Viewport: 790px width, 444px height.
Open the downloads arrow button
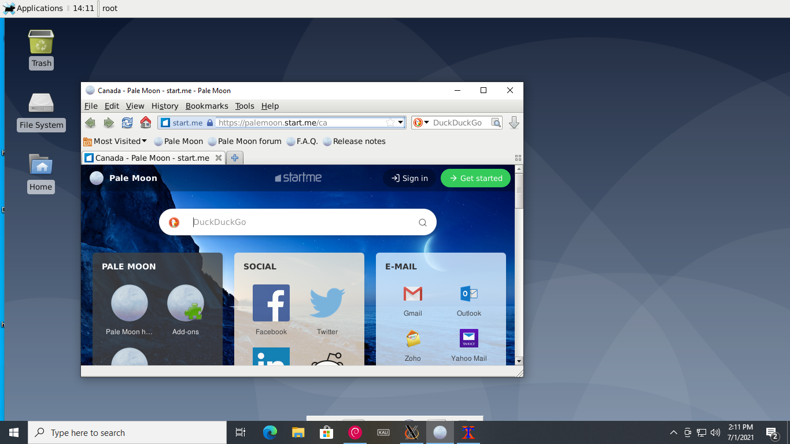[514, 123]
